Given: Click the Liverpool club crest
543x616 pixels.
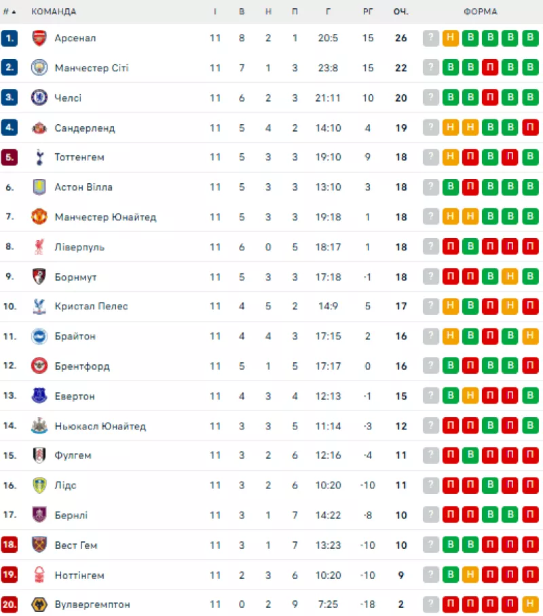Looking at the screenshot, I should [x=39, y=247].
